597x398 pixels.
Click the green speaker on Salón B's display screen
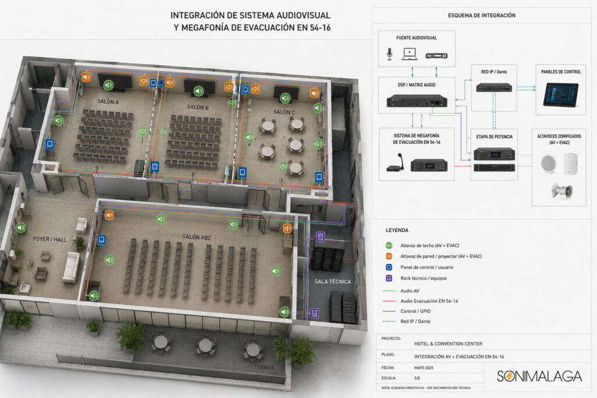pos(198,91)
